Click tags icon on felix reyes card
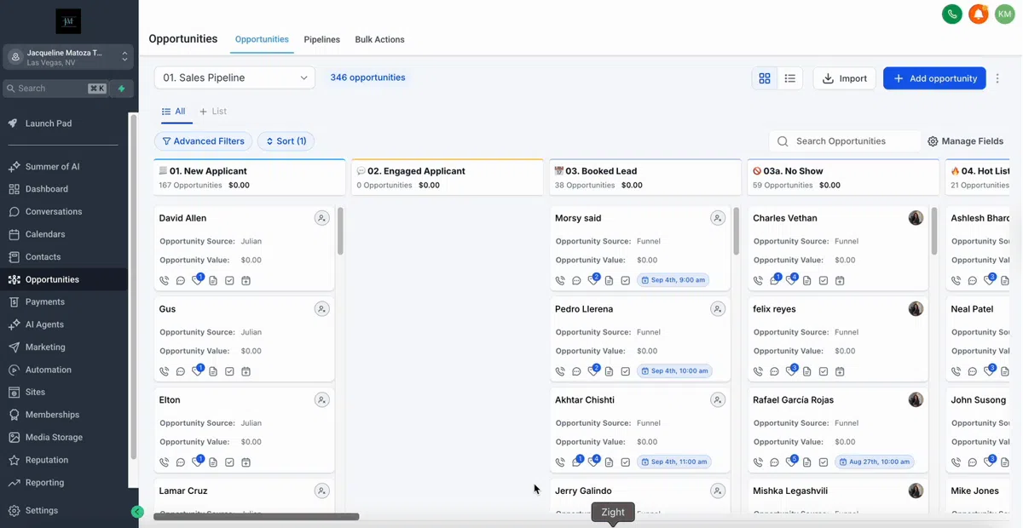 (x=792, y=370)
